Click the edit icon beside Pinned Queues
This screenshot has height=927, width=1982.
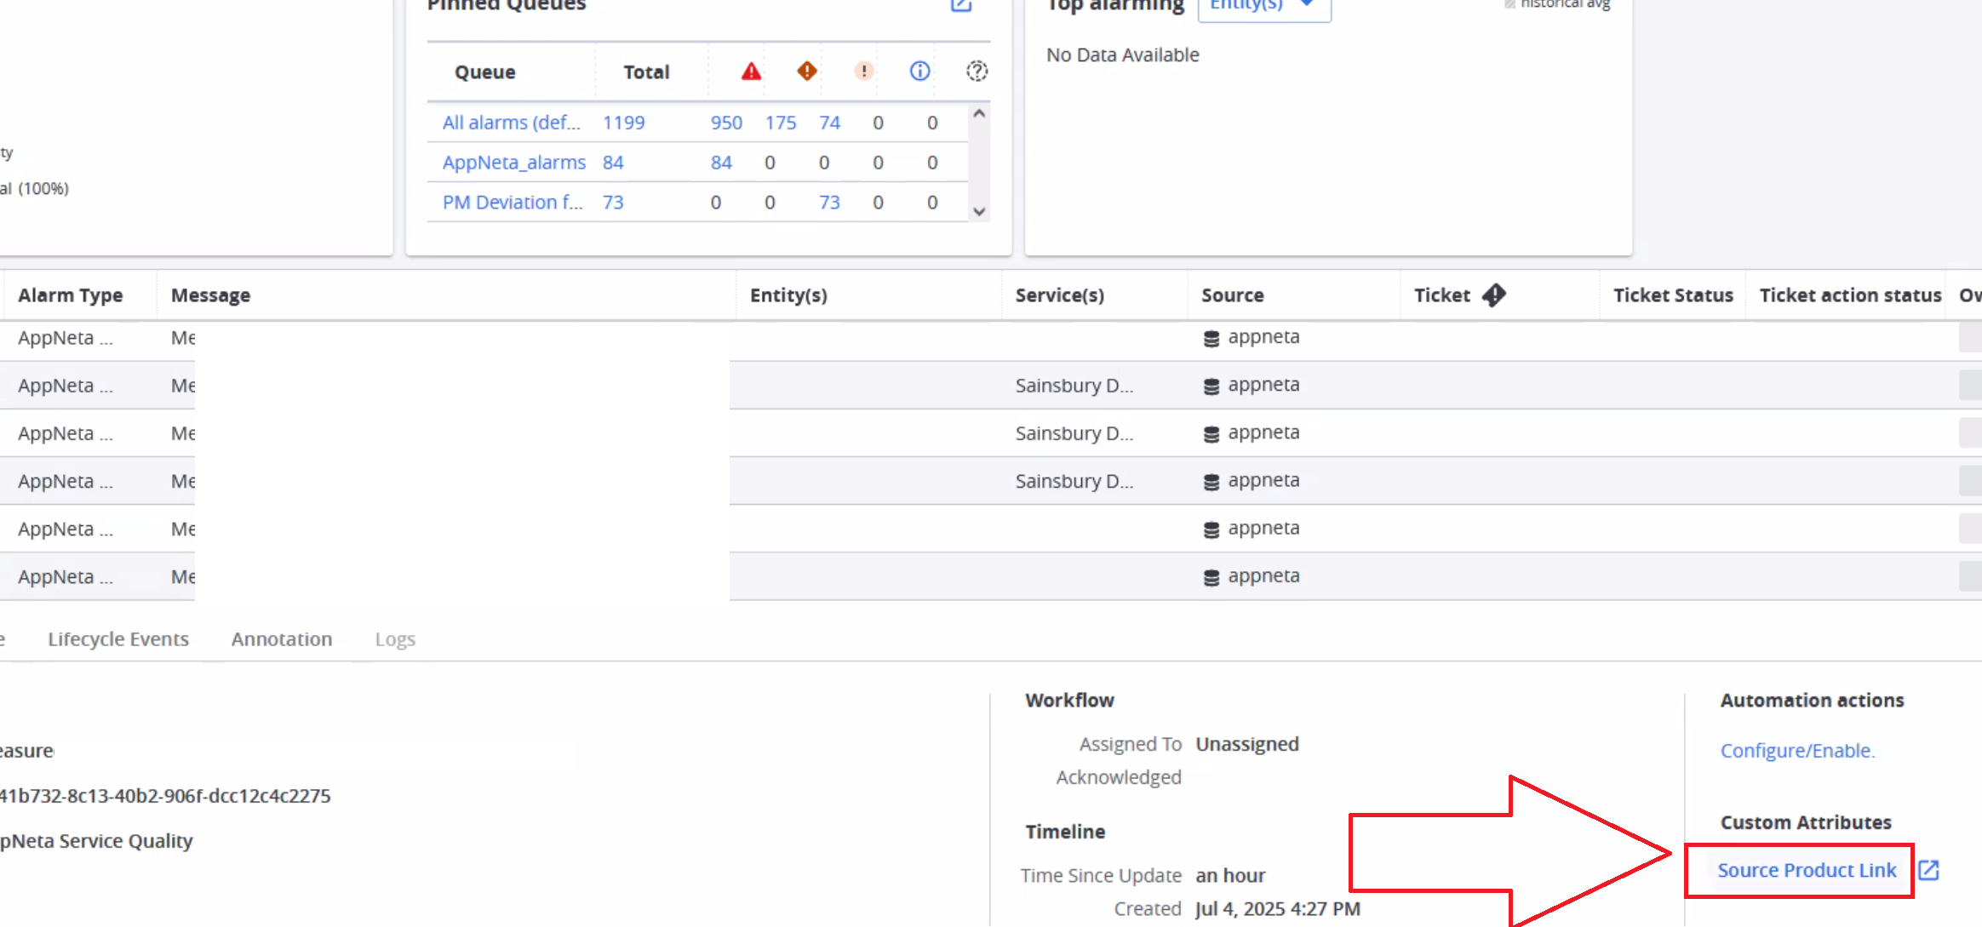tap(961, 5)
